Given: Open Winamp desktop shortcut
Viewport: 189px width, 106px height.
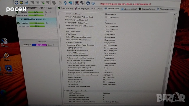Looking at the screenshot, I should (x=6, y=57).
